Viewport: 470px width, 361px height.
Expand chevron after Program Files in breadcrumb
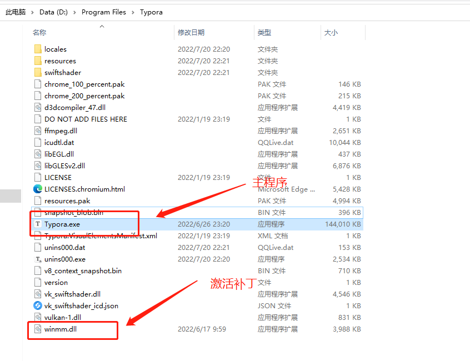click(133, 13)
